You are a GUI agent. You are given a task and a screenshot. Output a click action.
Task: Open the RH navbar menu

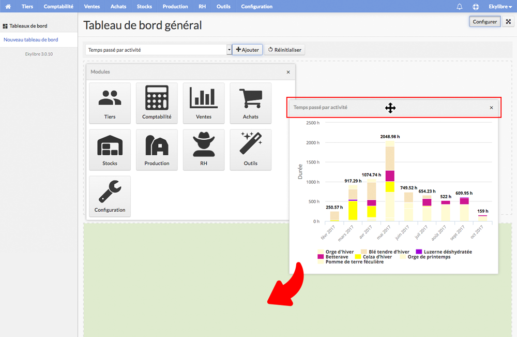tap(202, 6)
